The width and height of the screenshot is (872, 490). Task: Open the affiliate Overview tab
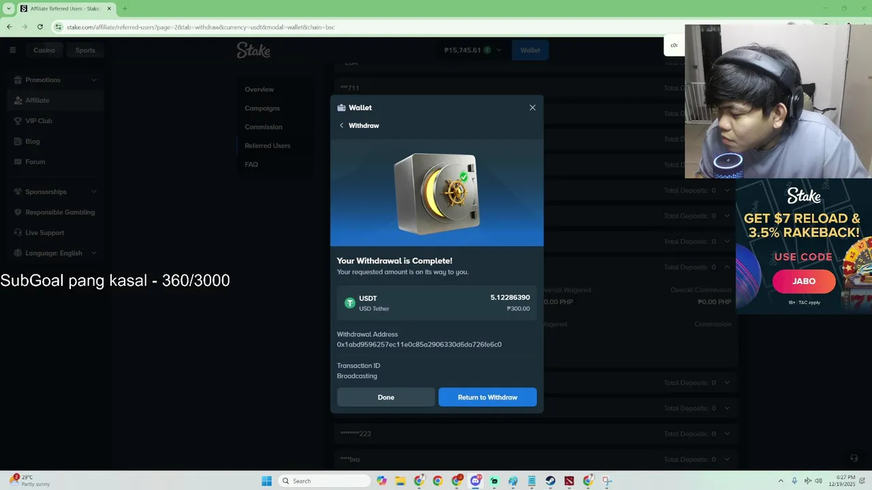point(259,89)
